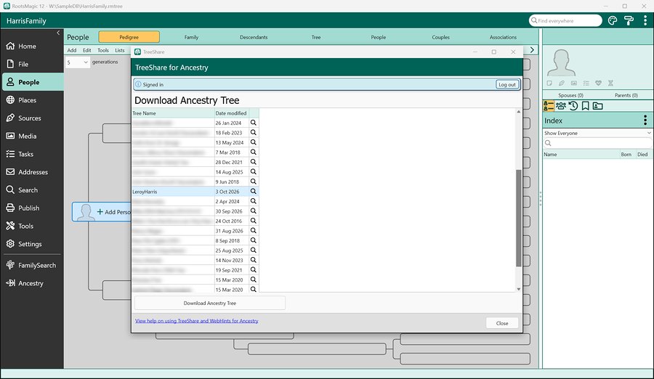Screen dimensions: 654x379
Task: Open the Bookmarks icon in side panel
Action: click(x=585, y=106)
